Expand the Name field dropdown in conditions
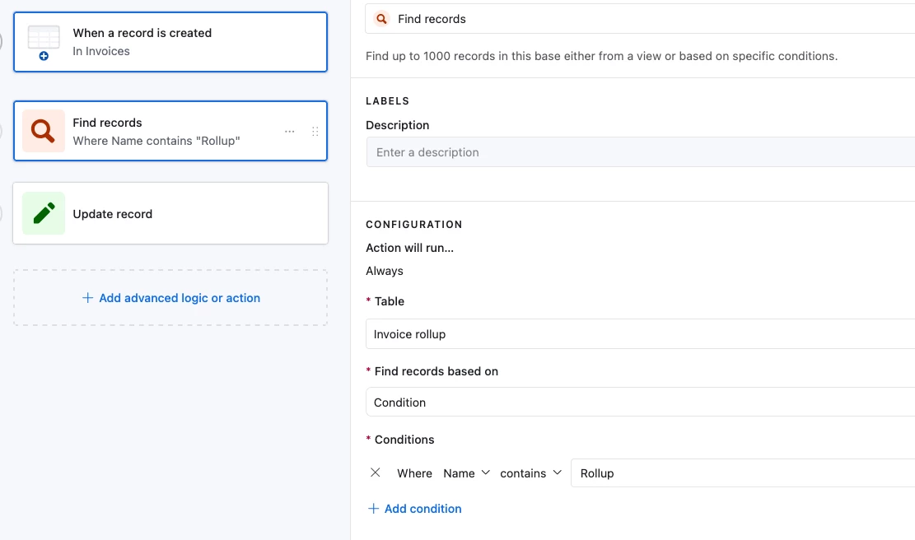The height and width of the screenshot is (540, 915). click(466, 473)
